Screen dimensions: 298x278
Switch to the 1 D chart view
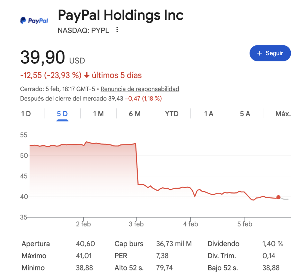(x=26, y=114)
